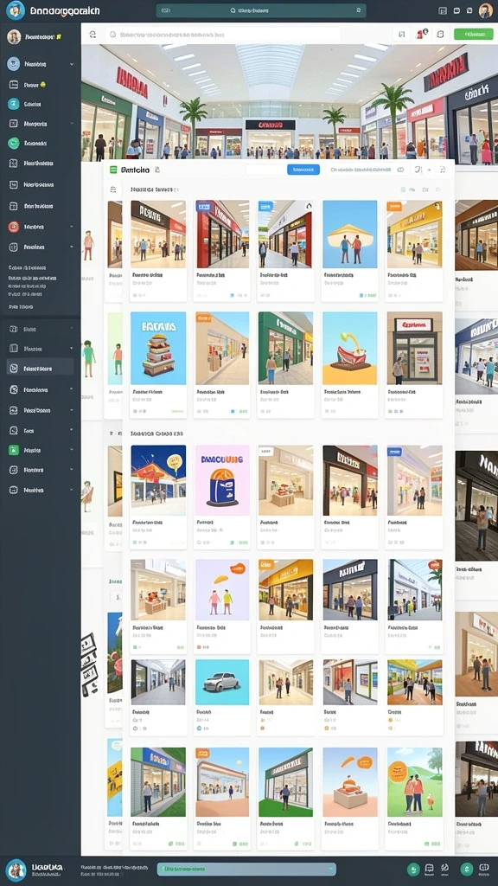Click the blue circular logo at the top-left
The image size is (498, 886).
(16, 10)
